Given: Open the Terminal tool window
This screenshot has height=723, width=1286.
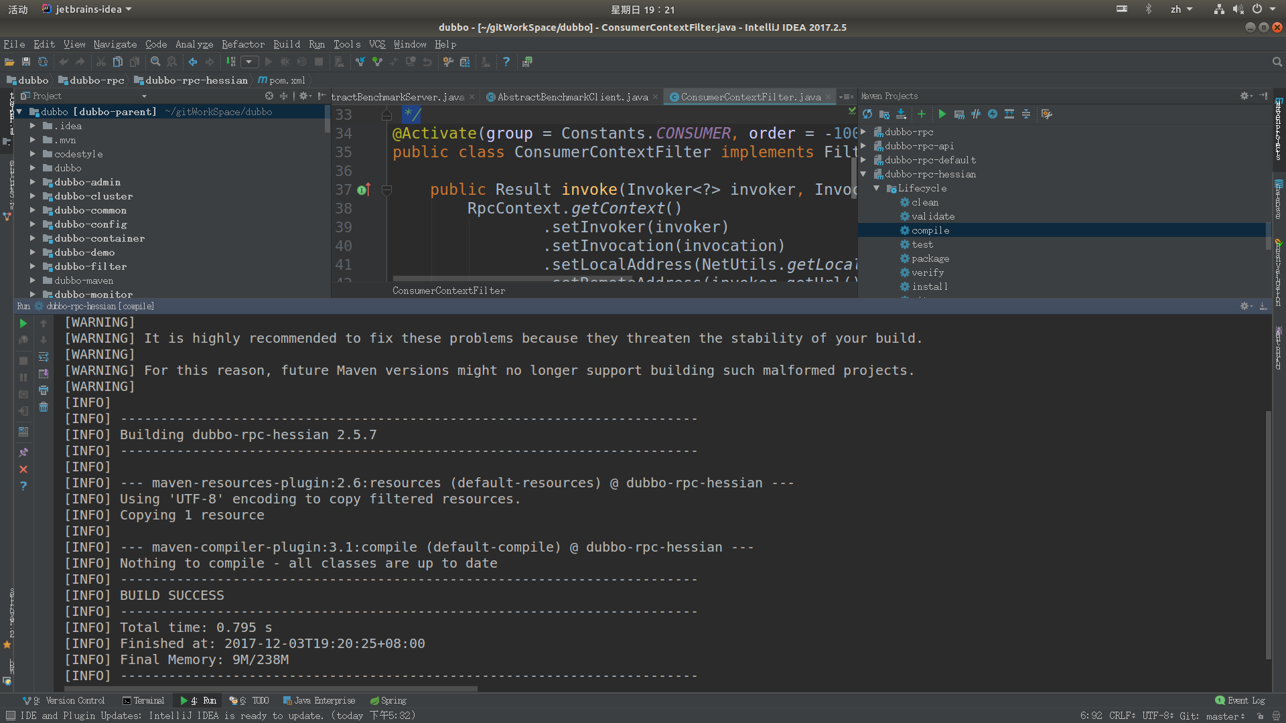Looking at the screenshot, I should (x=143, y=700).
